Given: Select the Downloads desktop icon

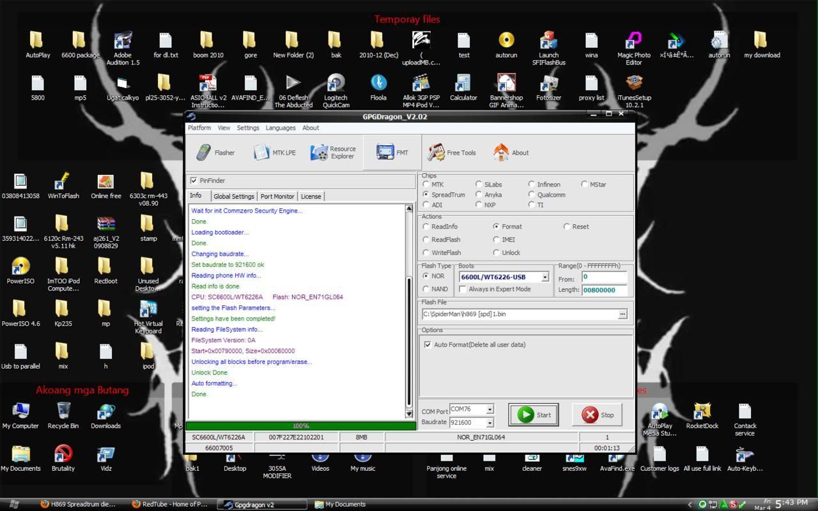Looking at the screenshot, I should click(105, 416).
